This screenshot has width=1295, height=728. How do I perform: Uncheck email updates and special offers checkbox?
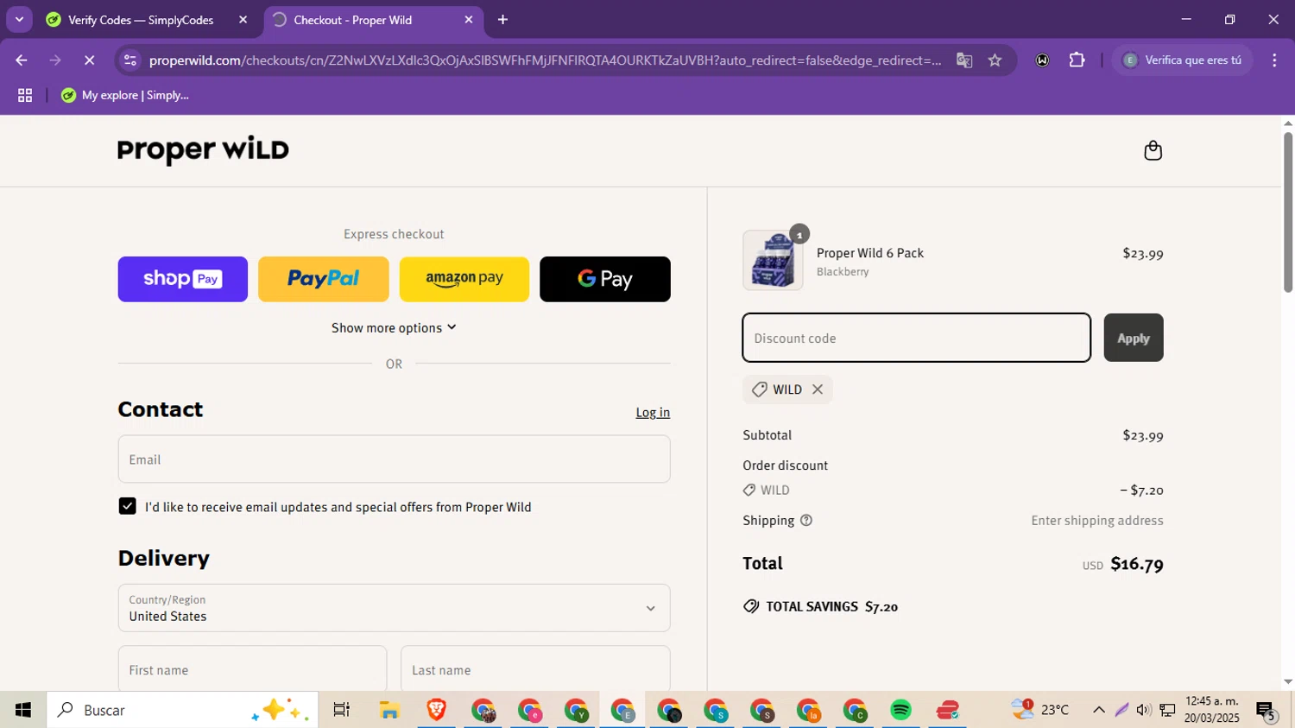[x=128, y=507]
